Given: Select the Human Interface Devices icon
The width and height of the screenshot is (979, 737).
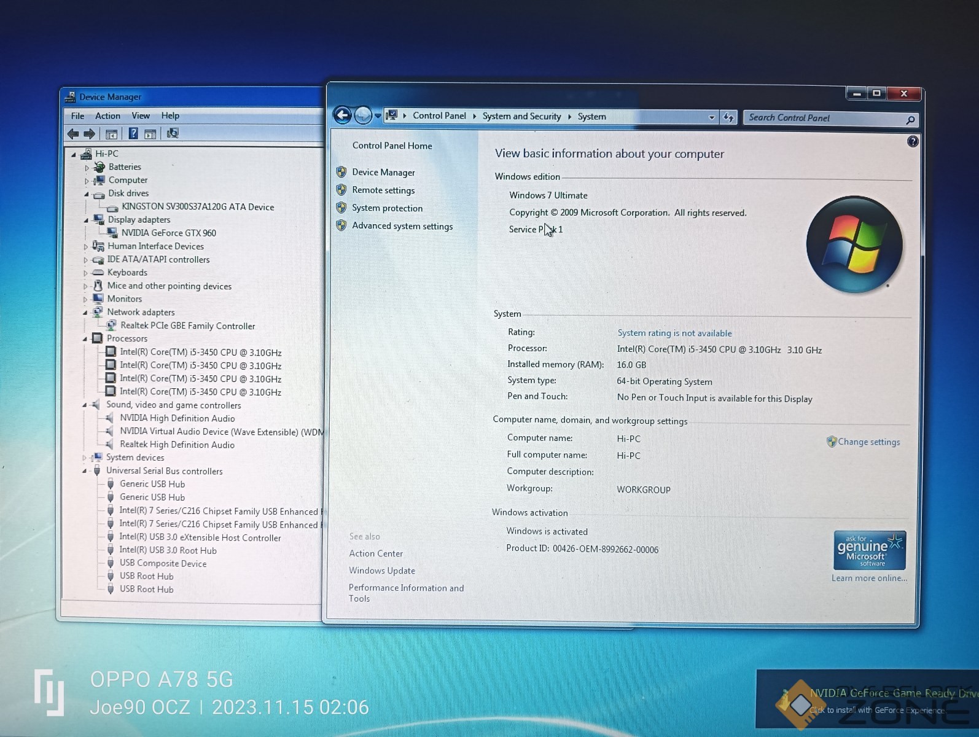Looking at the screenshot, I should (98, 246).
